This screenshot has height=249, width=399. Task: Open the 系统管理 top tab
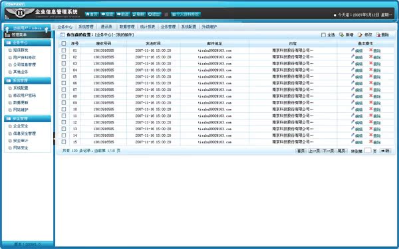click(x=86, y=27)
